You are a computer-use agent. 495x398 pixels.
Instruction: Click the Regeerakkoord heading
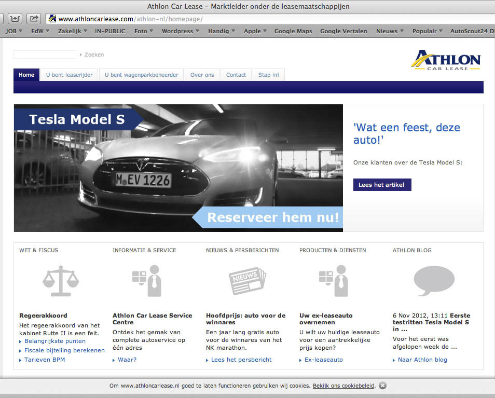(x=43, y=315)
